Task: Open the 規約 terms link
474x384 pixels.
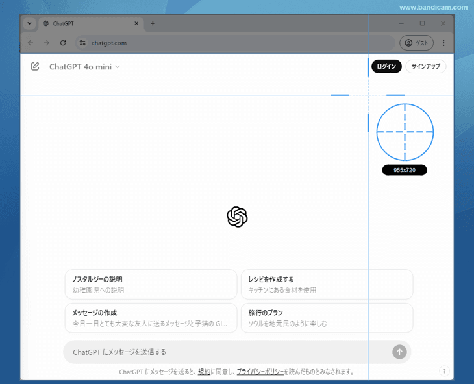Action: coord(204,372)
